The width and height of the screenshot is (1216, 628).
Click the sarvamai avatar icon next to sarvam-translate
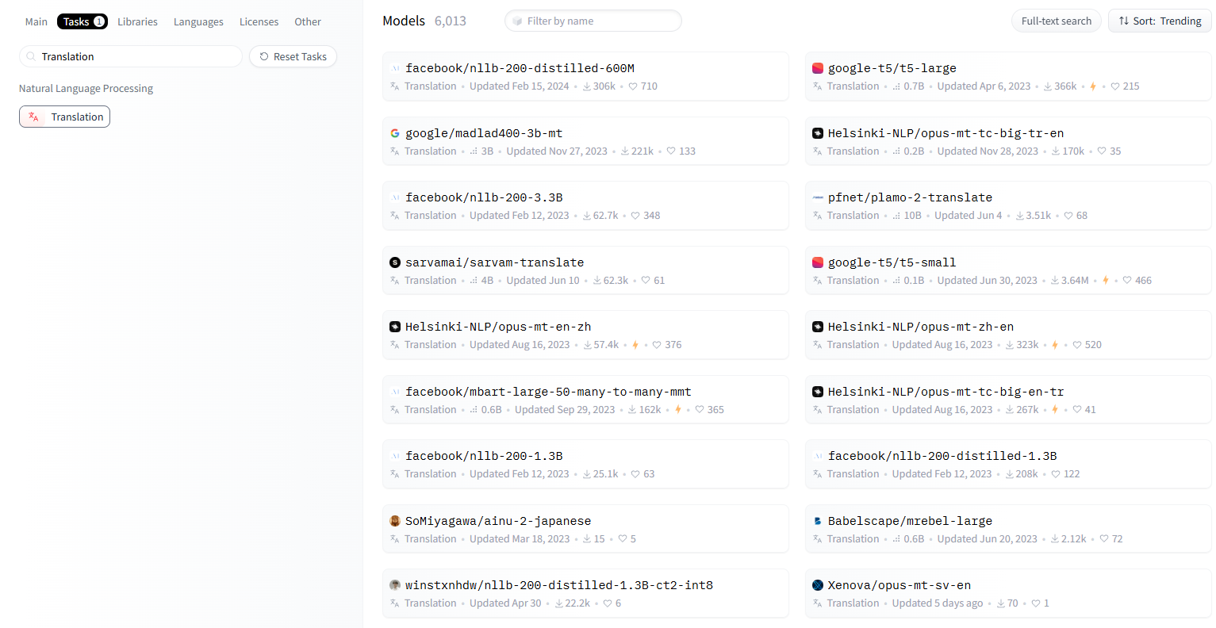pos(395,262)
